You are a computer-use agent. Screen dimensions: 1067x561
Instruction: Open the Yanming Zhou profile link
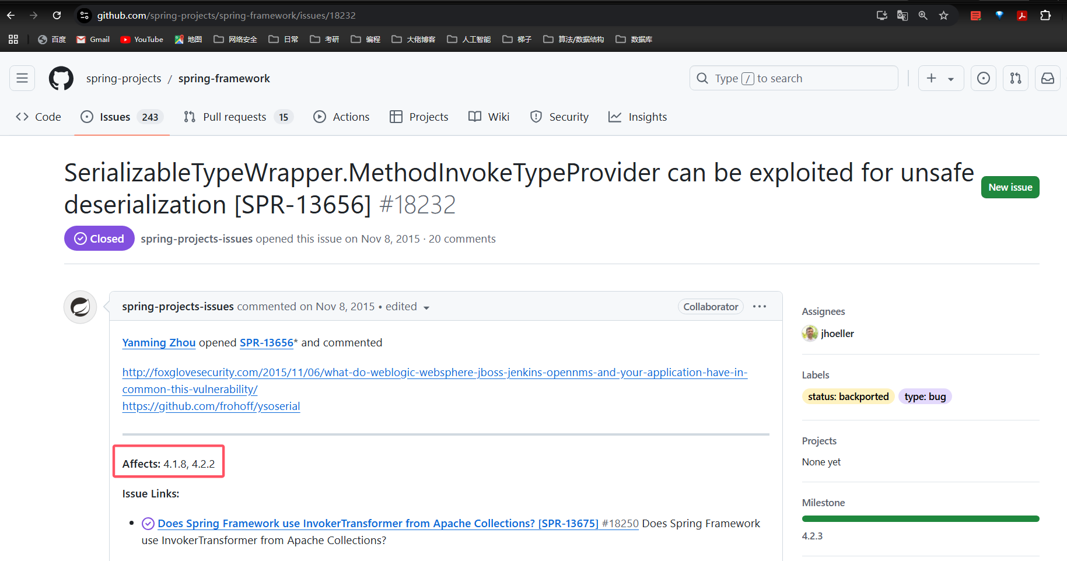point(159,343)
